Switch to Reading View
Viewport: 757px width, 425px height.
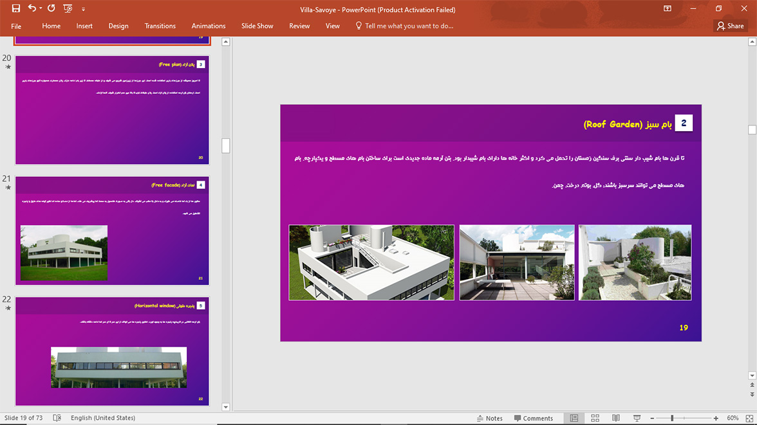click(x=616, y=418)
